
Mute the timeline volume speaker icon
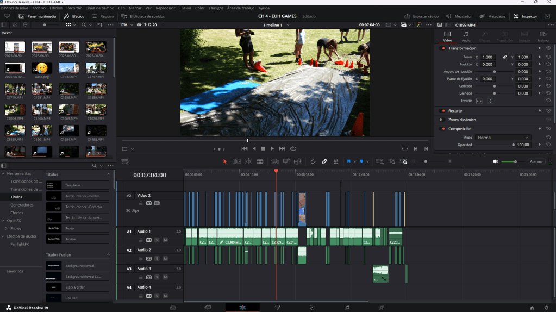point(495,161)
